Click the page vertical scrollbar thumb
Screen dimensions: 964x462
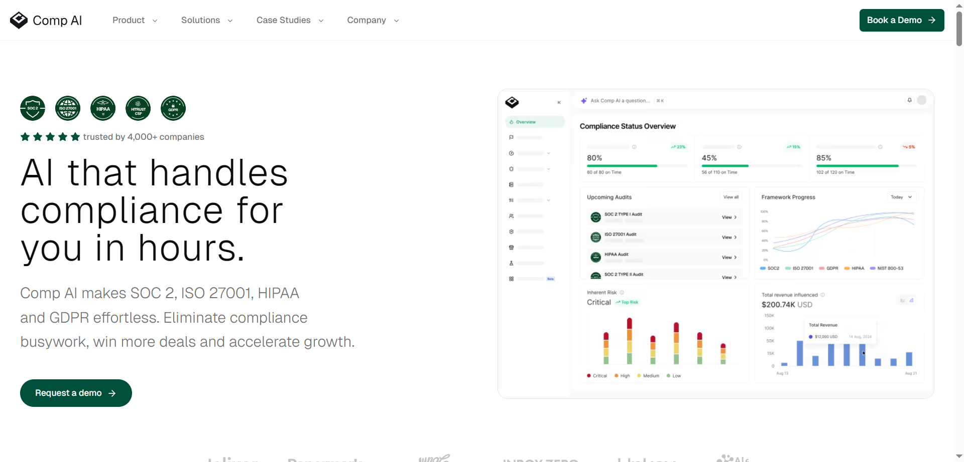[x=959, y=29]
